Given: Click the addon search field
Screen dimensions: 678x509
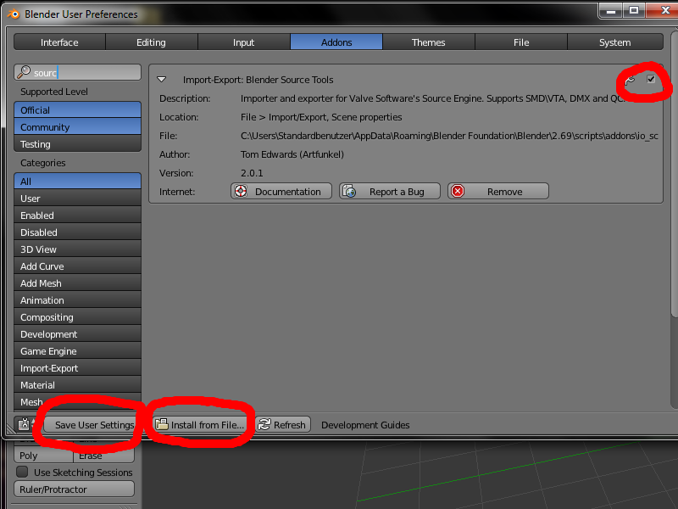Looking at the screenshot, I should (77, 72).
